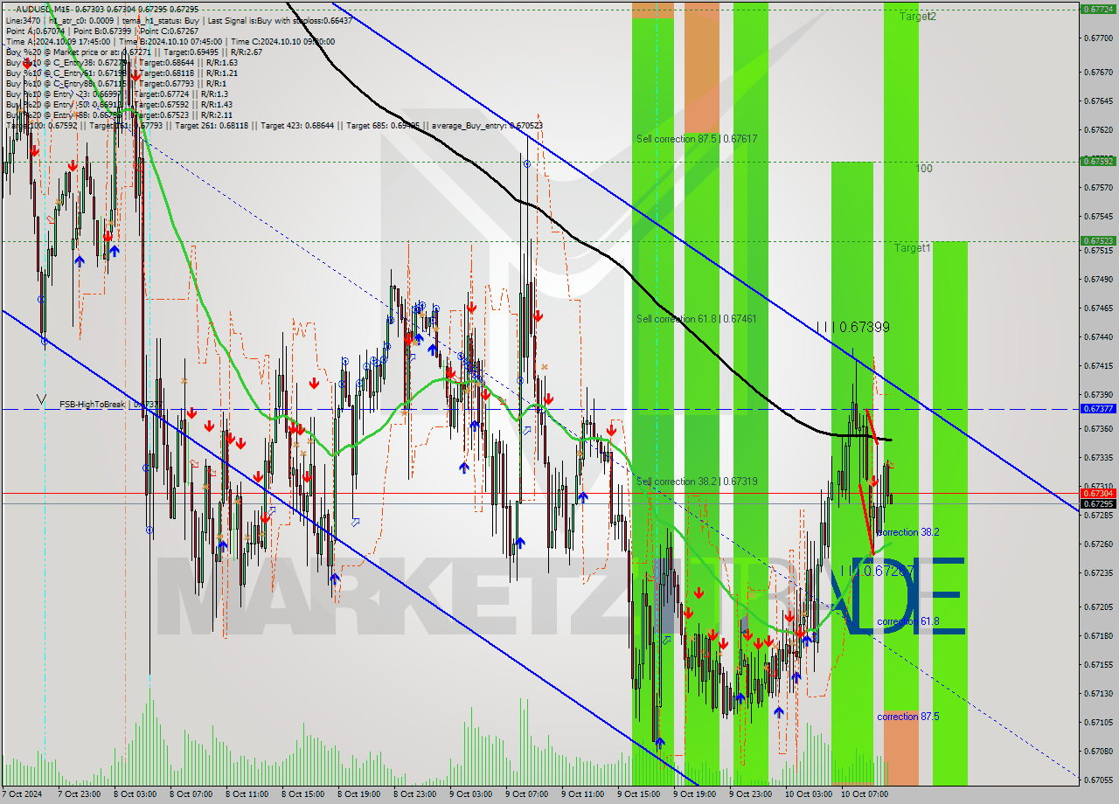
Task: Click the 0.67105 price axis value
Action: click(x=1097, y=722)
